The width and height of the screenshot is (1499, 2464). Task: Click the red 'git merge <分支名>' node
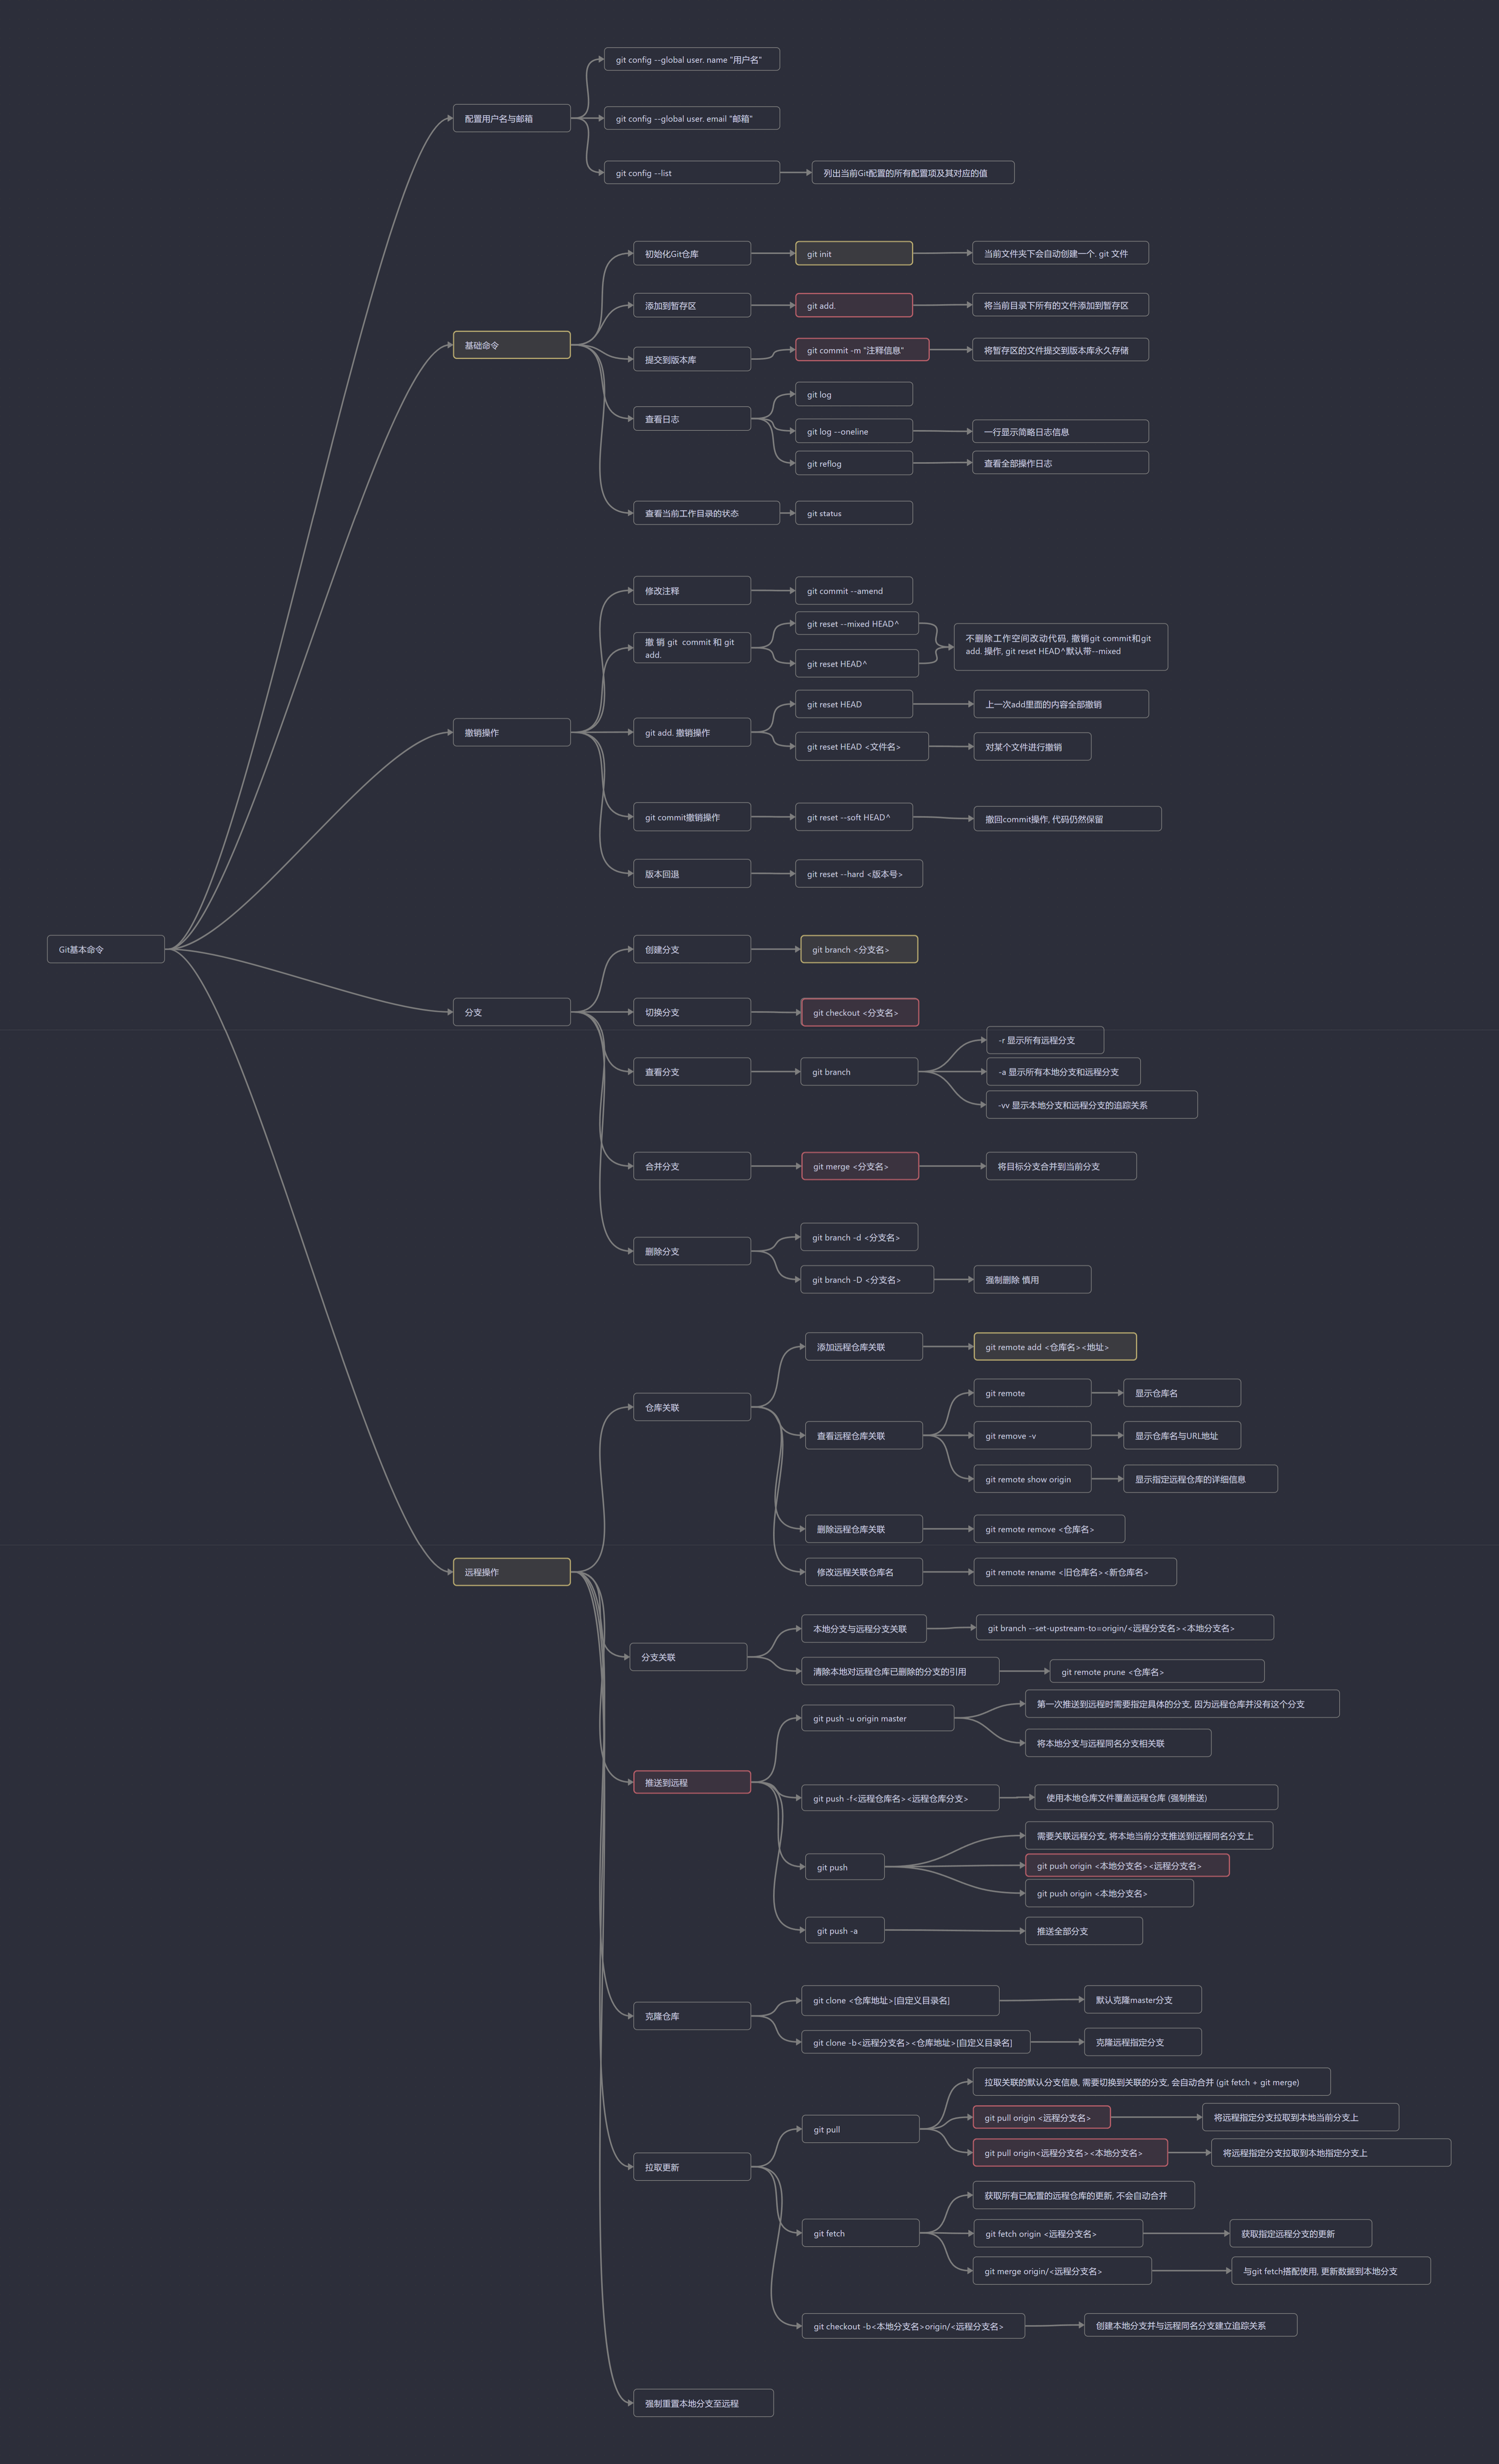pyautogui.click(x=860, y=1166)
